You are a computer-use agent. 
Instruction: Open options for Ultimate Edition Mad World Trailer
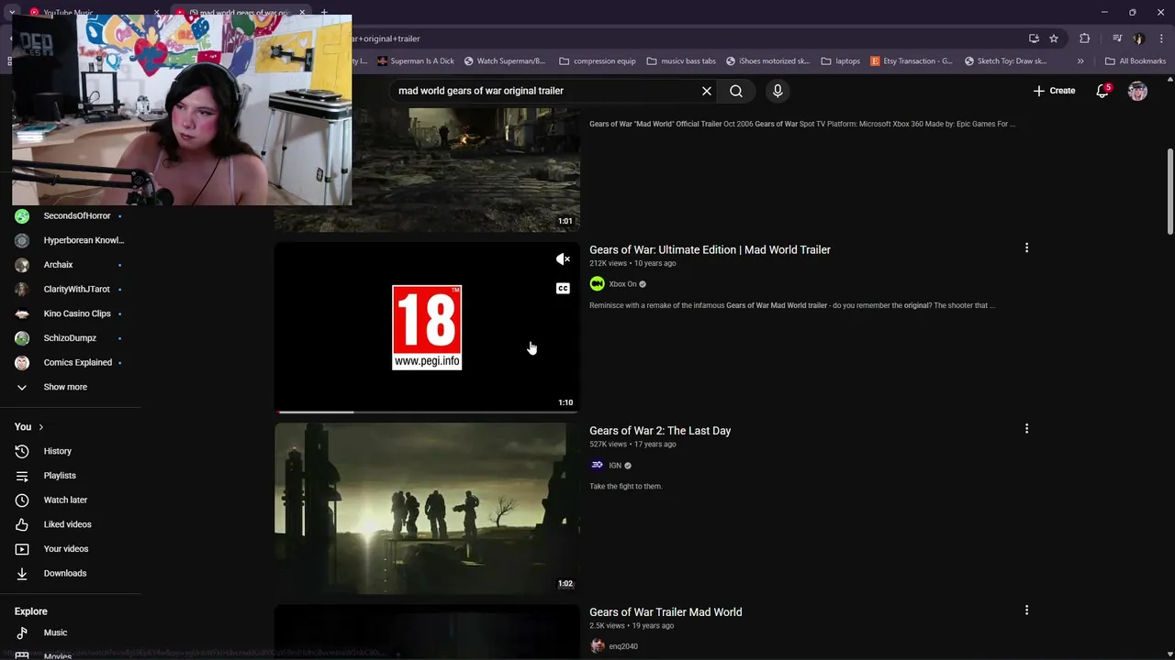(x=1026, y=247)
